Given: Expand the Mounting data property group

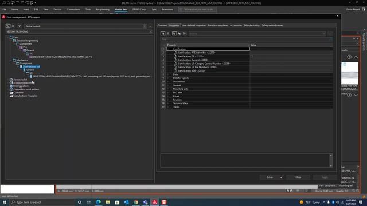Looking at the screenshot, I should click(x=168, y=89).
